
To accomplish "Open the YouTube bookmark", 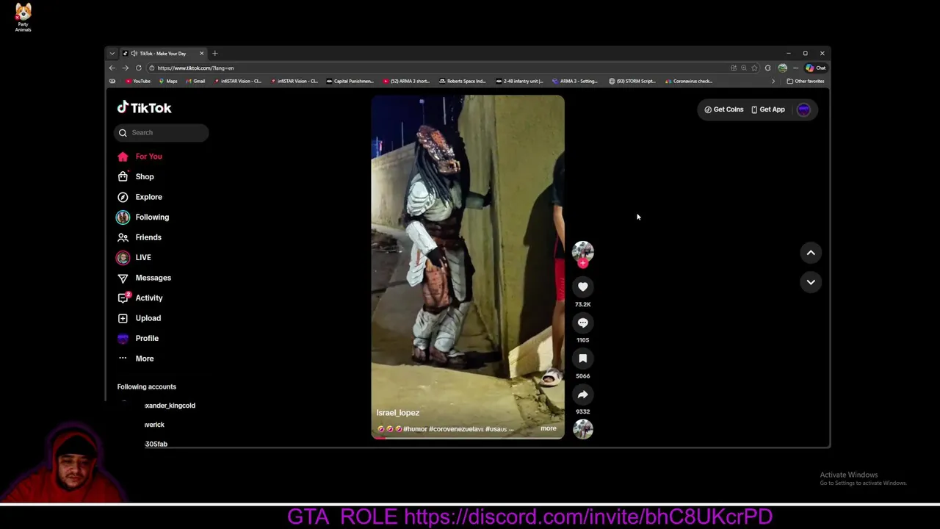I will point(138,81).
